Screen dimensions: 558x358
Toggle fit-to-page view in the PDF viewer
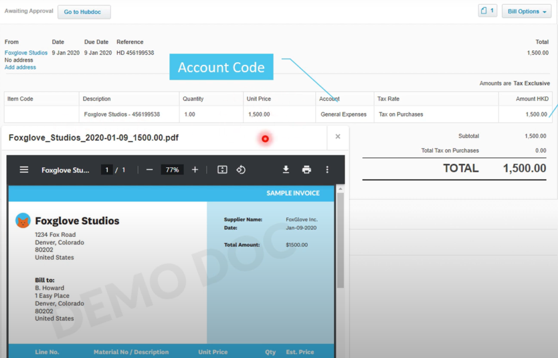[222, 169]
